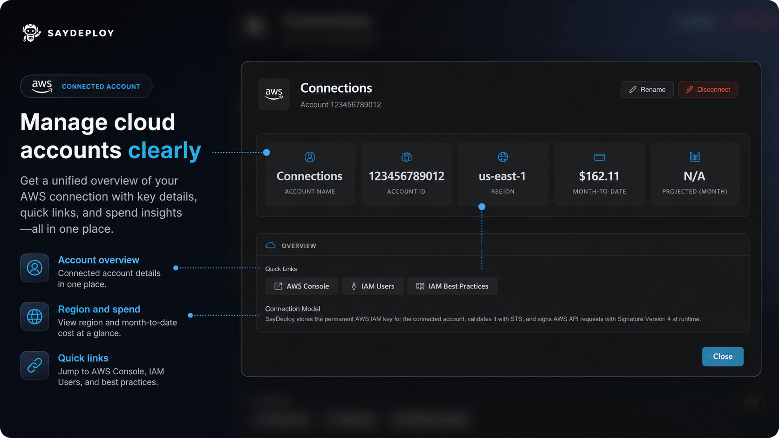Click the REGION label under us-east-1

click(503, 191)
